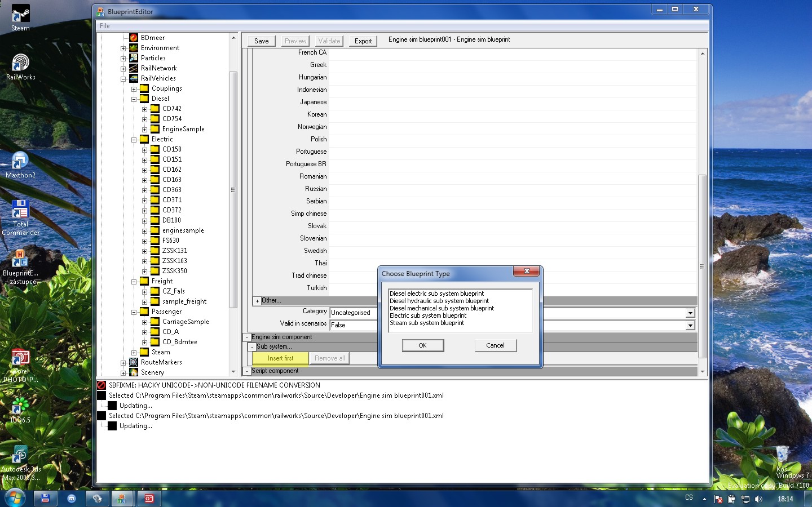Select the EngineSample tree item under Diesel
Screen dimensions: 812x507
183,129
